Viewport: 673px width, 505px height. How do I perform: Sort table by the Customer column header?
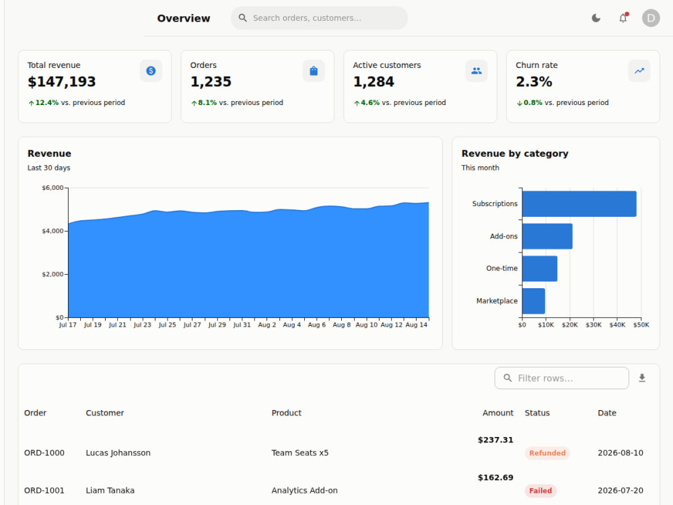pyautogui.click(x=105, y=413)
